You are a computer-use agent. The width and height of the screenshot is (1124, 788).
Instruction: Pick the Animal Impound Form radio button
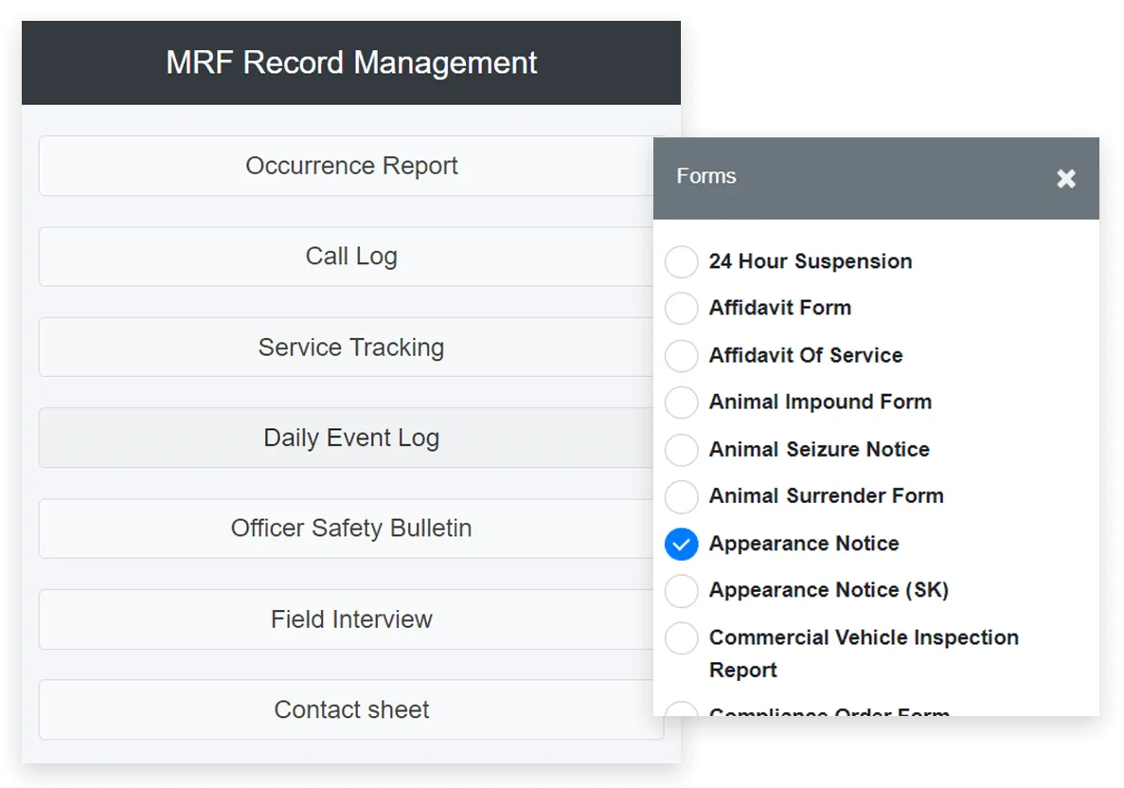[681, 403]
